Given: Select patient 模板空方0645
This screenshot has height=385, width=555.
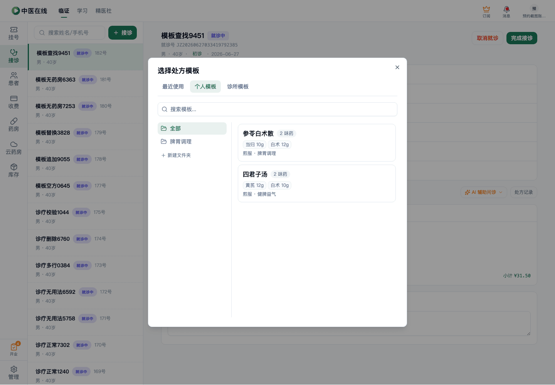Looking at the screenshot, I should [86, 190].
